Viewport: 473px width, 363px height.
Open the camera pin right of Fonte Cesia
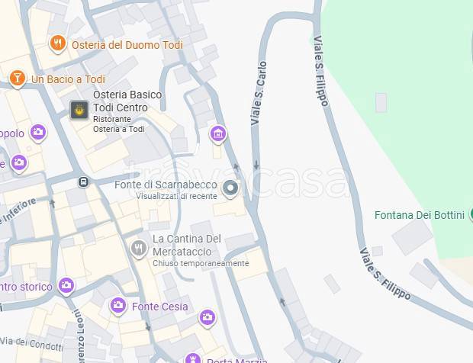click(208, 318)
